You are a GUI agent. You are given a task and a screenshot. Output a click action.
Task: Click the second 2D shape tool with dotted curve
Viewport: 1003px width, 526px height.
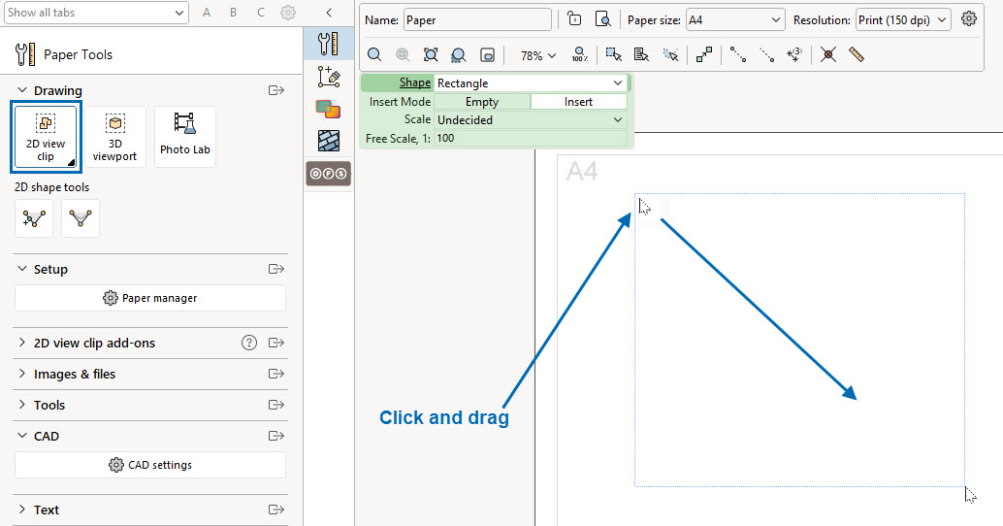(x=81, y=218)
